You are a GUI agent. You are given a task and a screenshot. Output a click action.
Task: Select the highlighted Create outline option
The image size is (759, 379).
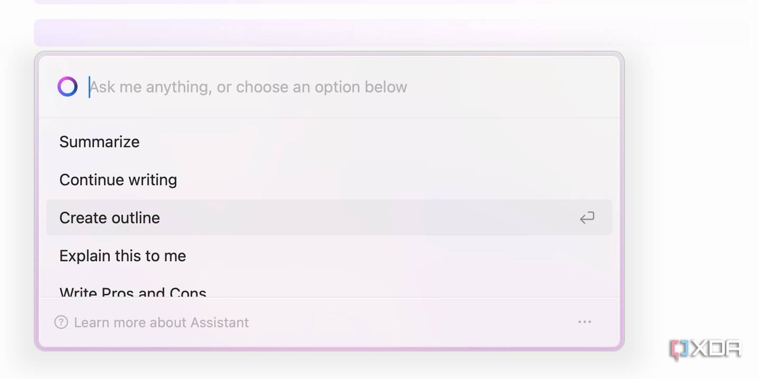click(x=329, y=217)
